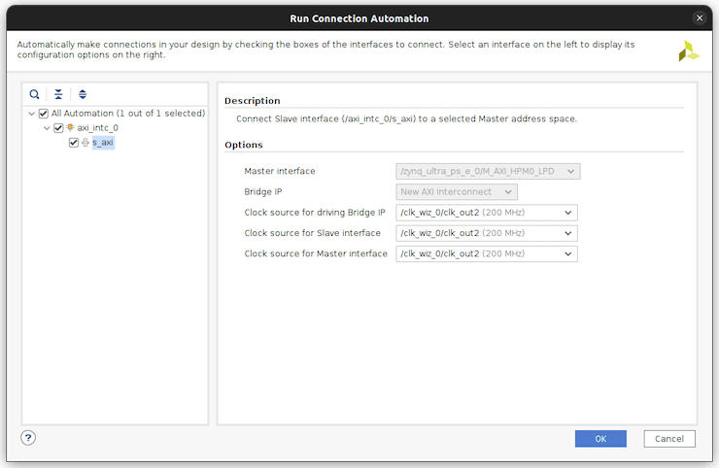Screen dimensions: 719x468
Task: Toggle the All Automation checkbox
Action: point(43,114)
